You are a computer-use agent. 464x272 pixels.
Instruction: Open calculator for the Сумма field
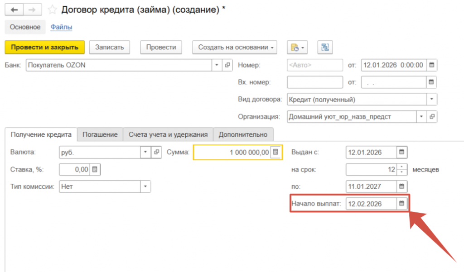click(275, 152)
